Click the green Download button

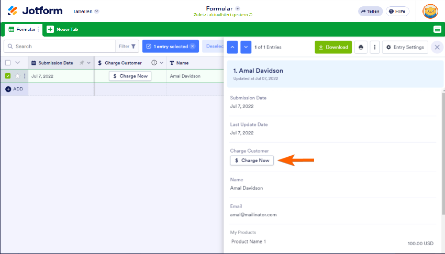(333, 47)
